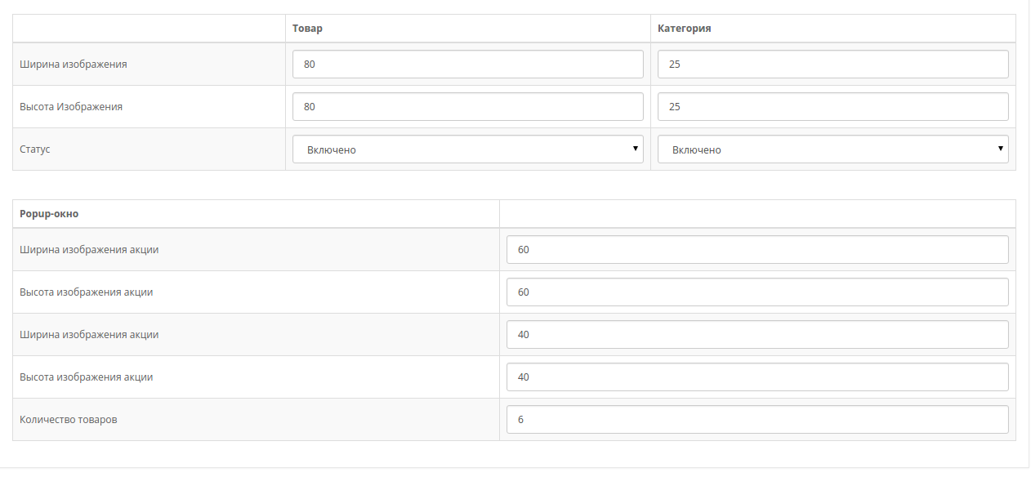Click popup Ширина изображения акции field with 60
Viewport: 1031px width, 477px height.
coord(757,250)
